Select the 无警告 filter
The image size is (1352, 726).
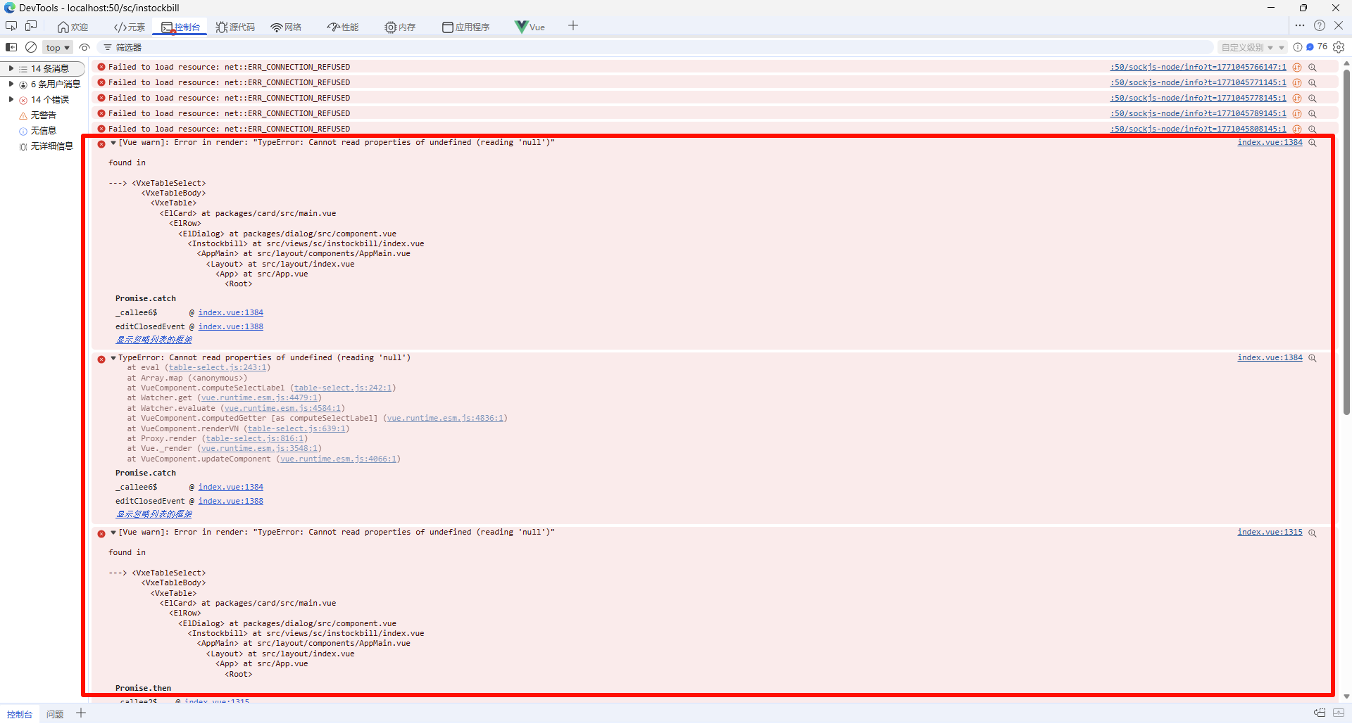[44, 115]
